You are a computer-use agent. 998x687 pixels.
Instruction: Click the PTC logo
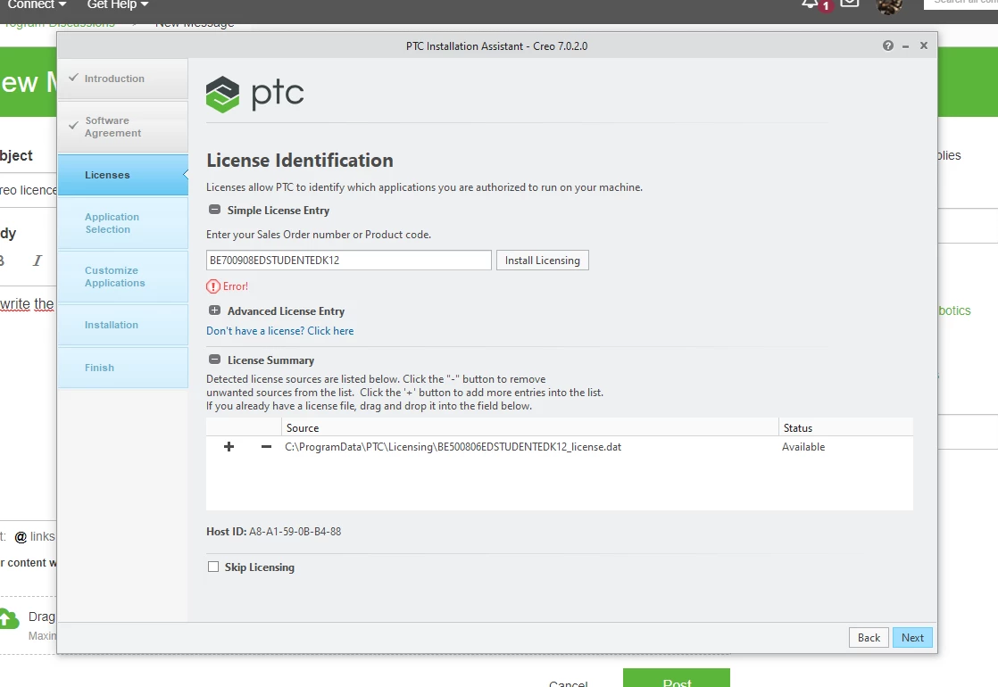pyautogui.click(x=255, y=95)
